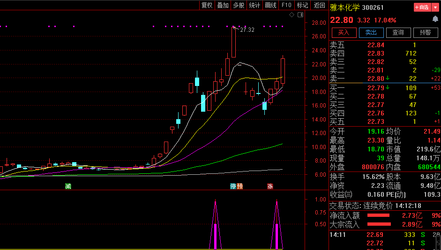Click the 预警 alert button
The width and height of the screenshot is (441, 250).
426,33
